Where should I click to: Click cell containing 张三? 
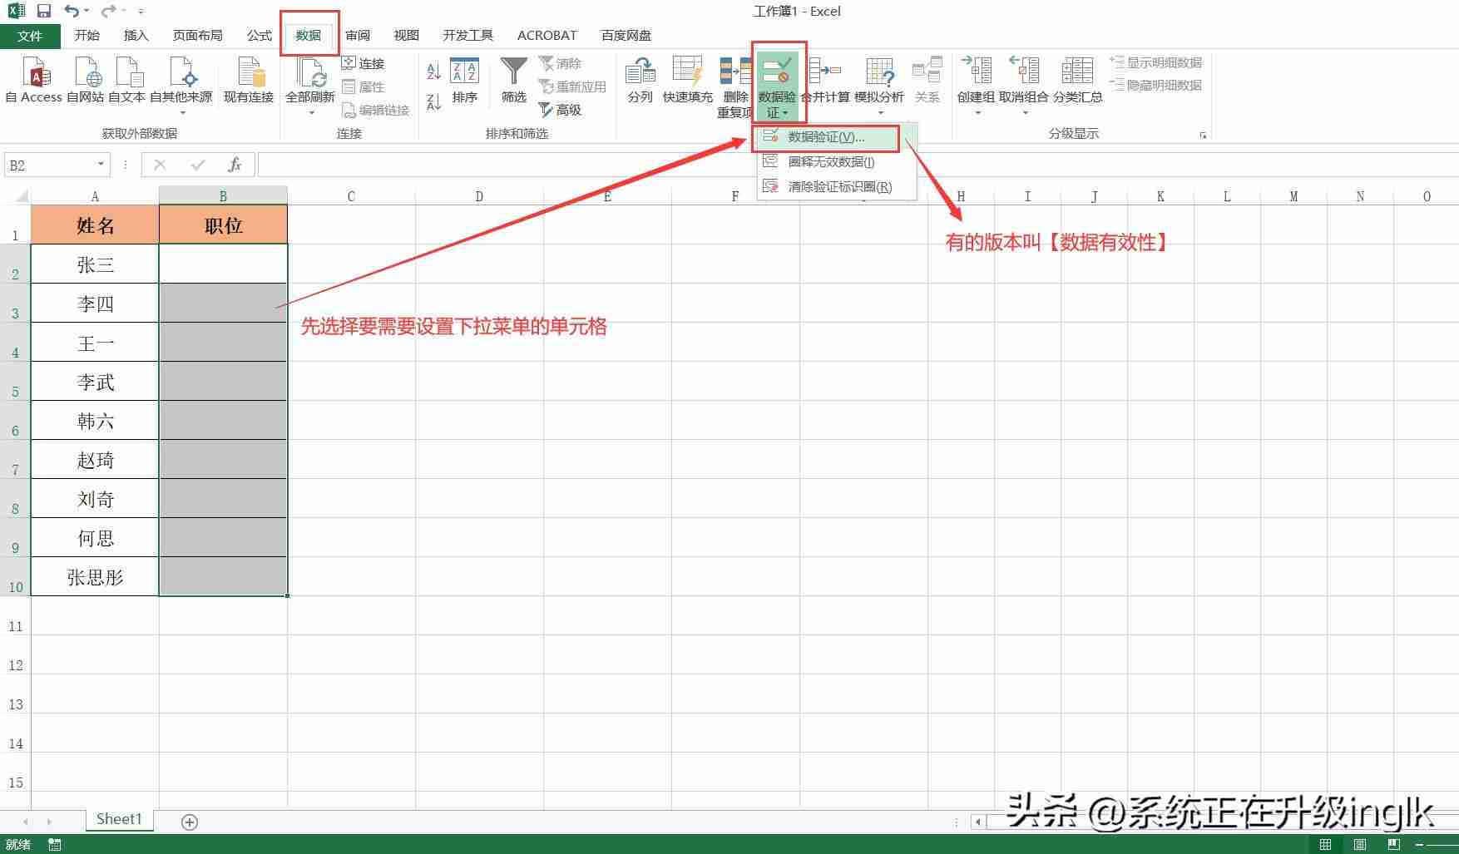click(x=95, y=264)
